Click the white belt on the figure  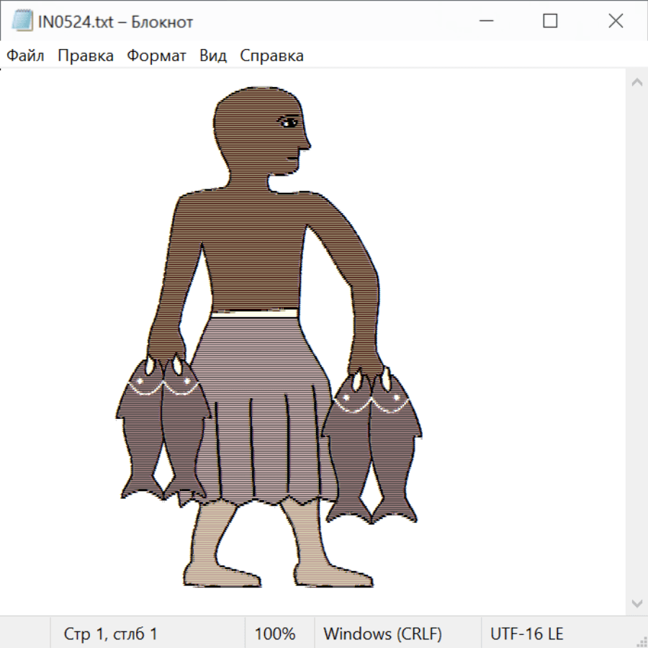click(x=255, y=312)
